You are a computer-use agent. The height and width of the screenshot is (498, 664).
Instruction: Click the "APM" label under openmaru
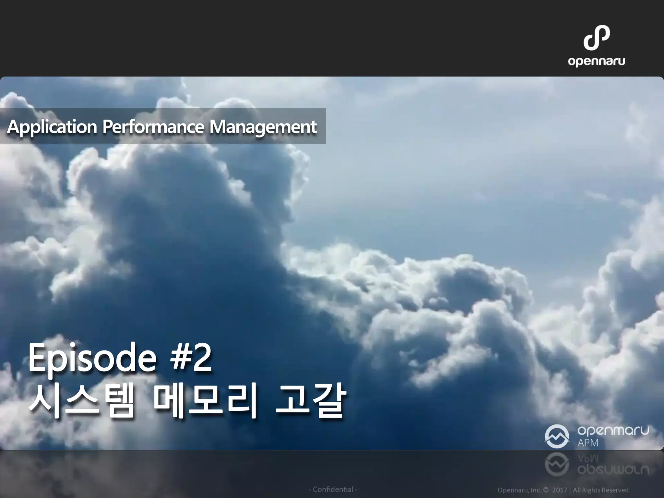coord(588,443)
